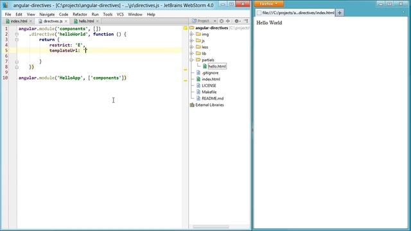
Task: Close the hello.html editor tab
Action: coord(97,21)
